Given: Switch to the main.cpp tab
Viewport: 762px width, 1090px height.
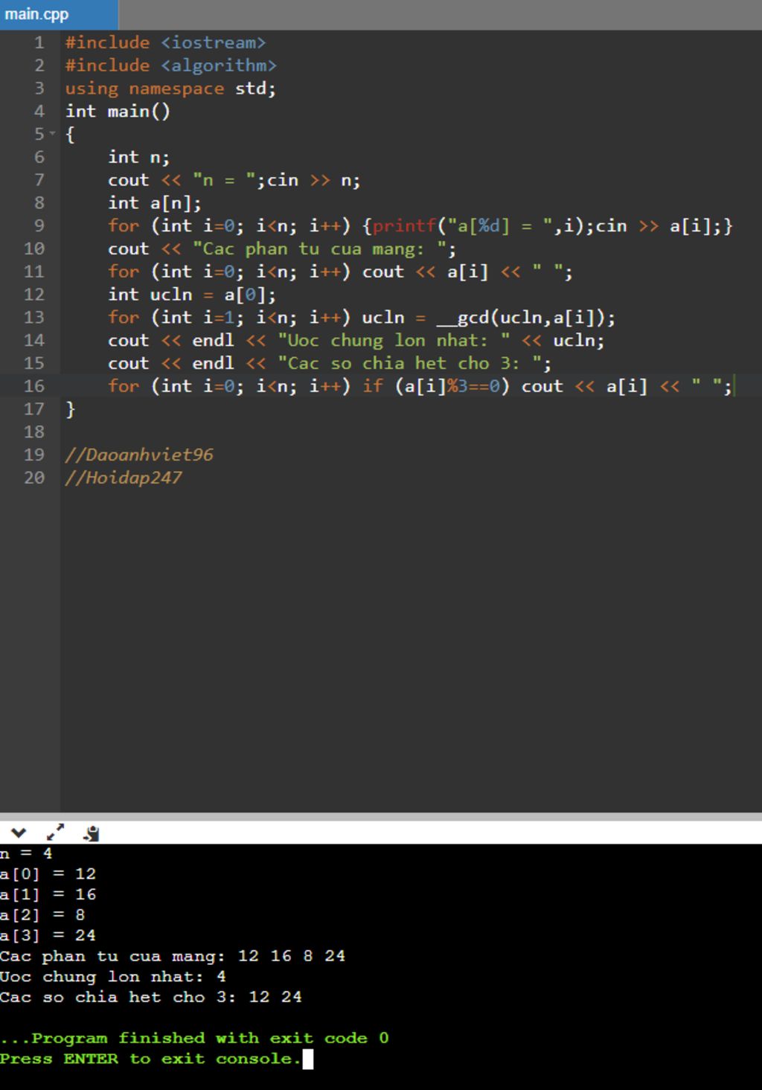Looking at the screenshot, I should (x=59, y=14).
